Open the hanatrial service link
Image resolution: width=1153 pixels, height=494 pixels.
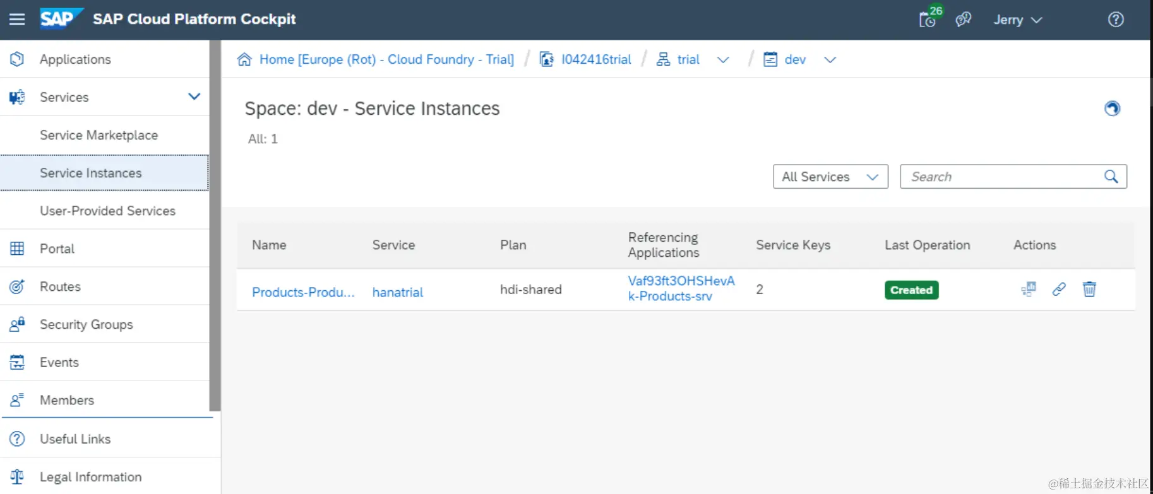click(398, 292)
